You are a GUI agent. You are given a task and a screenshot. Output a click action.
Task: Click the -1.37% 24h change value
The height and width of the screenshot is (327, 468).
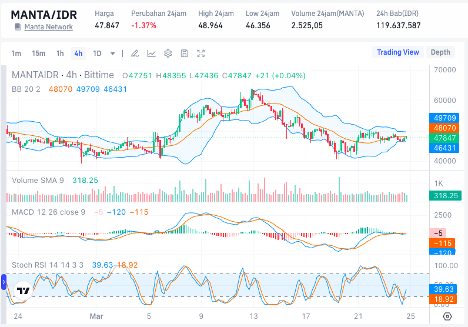(x=143, y=26)
